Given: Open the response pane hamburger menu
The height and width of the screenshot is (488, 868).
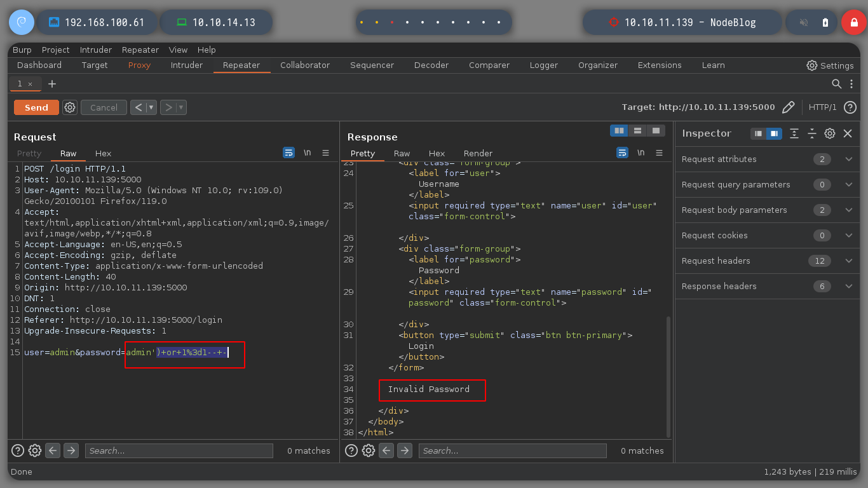Looking at the screenshot, I should click(659, 152).
